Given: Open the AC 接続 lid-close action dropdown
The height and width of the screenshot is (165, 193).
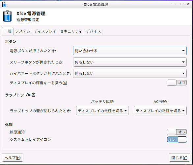Looking at the screenshot, I should coord(160,111).
